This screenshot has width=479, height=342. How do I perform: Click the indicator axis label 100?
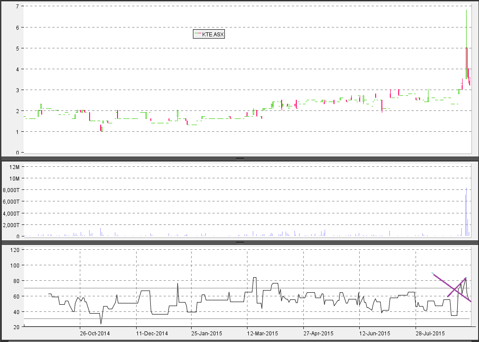pos(15,266)
